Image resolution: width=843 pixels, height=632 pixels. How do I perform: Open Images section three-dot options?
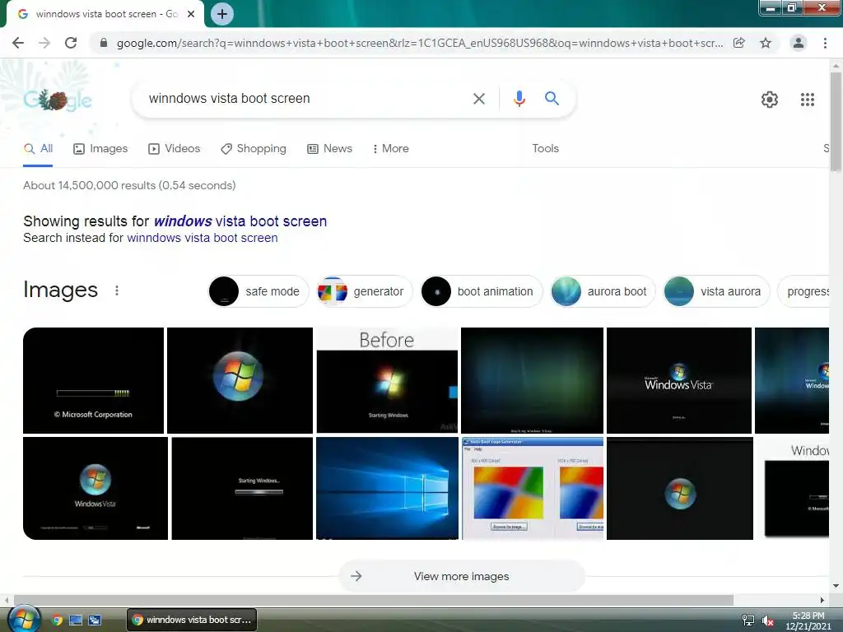[x=117, y=290]
